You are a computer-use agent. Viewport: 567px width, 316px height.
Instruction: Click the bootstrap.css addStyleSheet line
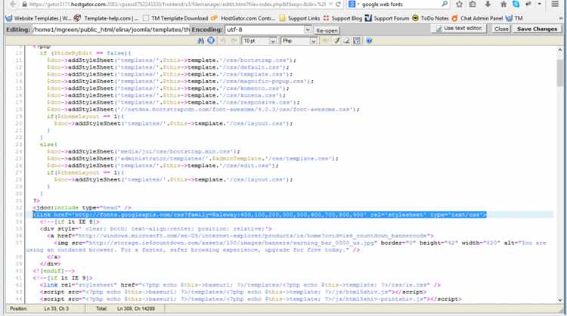coord(172,60)
